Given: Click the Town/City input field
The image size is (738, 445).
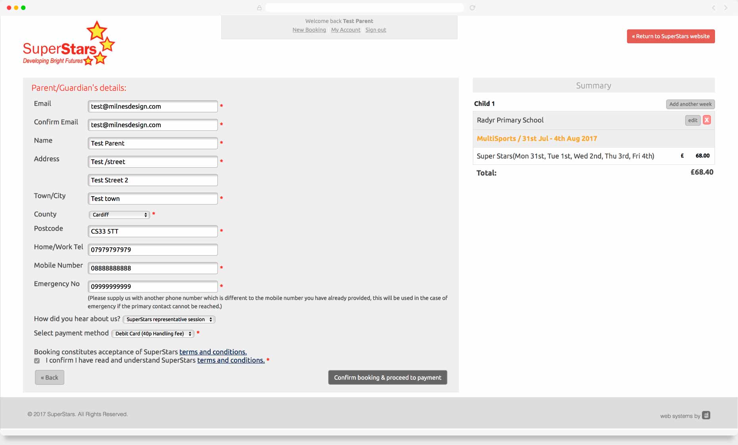Looking at the screenshot, I should pyautogui.click(x=153, y=199).
